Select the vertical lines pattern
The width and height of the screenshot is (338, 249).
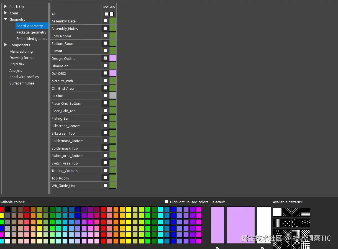click(x=277, y=223)
